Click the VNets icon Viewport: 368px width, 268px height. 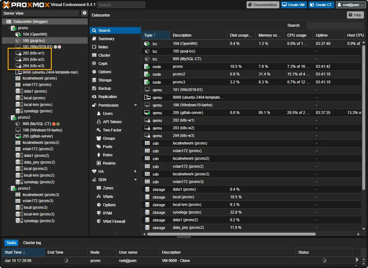point(99,196)
